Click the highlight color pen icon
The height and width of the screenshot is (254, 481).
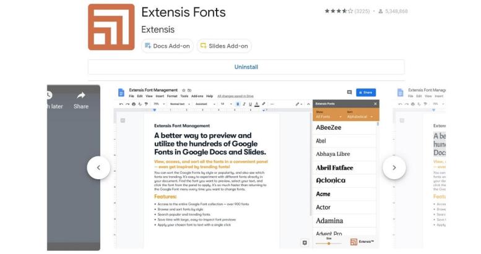(264, 104)
